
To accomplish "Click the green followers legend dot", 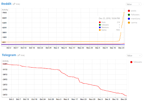I will coord(129,15).
